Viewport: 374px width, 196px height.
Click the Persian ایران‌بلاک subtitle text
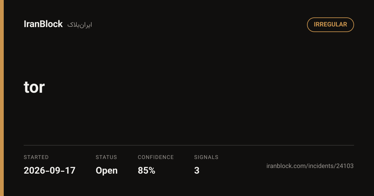point(80,25)
